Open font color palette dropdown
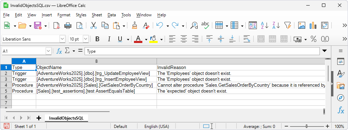The image size is (348, 130). point(146,40)
